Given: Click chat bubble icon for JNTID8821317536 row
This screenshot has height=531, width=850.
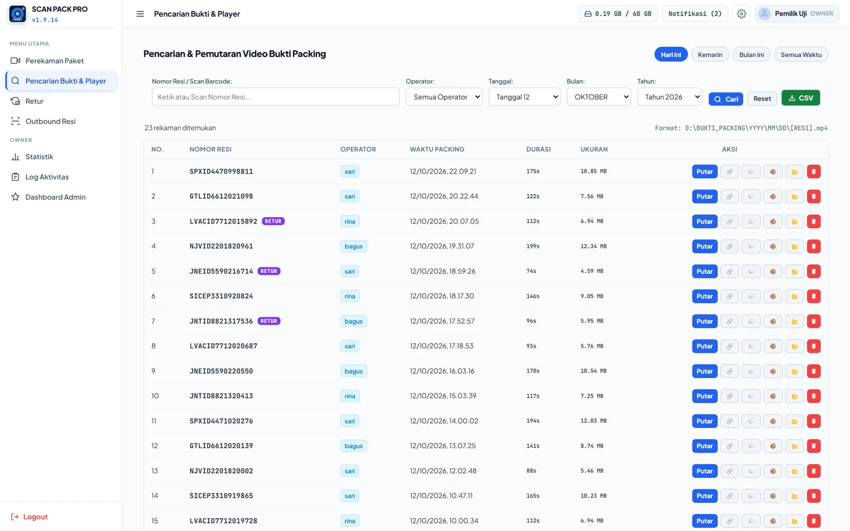Looking at the screenshot, I should 751,321.
